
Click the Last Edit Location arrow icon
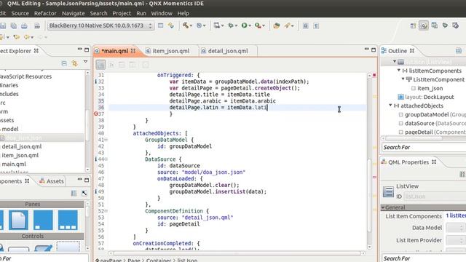point(16,37)
